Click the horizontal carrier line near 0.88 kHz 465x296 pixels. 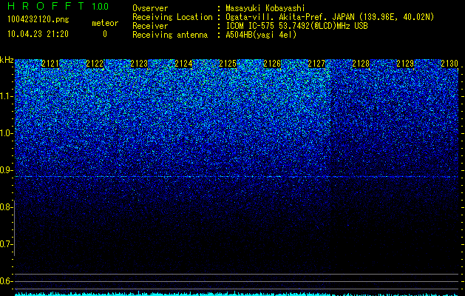(237, 177)
